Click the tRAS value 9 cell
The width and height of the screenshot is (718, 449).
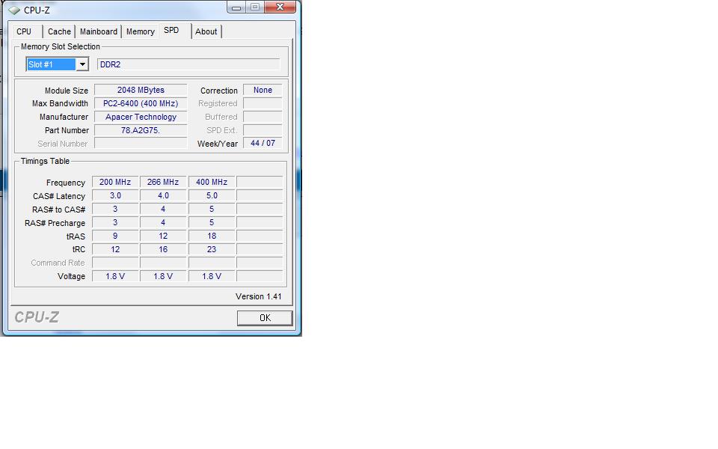115,236
